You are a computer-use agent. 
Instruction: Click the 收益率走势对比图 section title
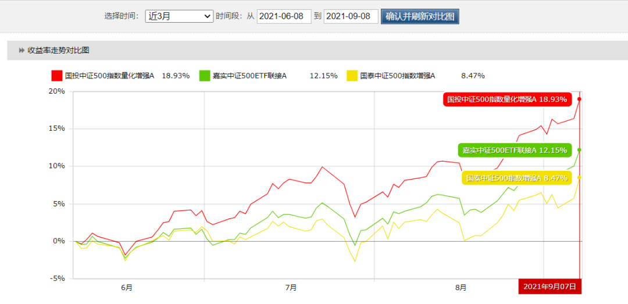(58, 51)
